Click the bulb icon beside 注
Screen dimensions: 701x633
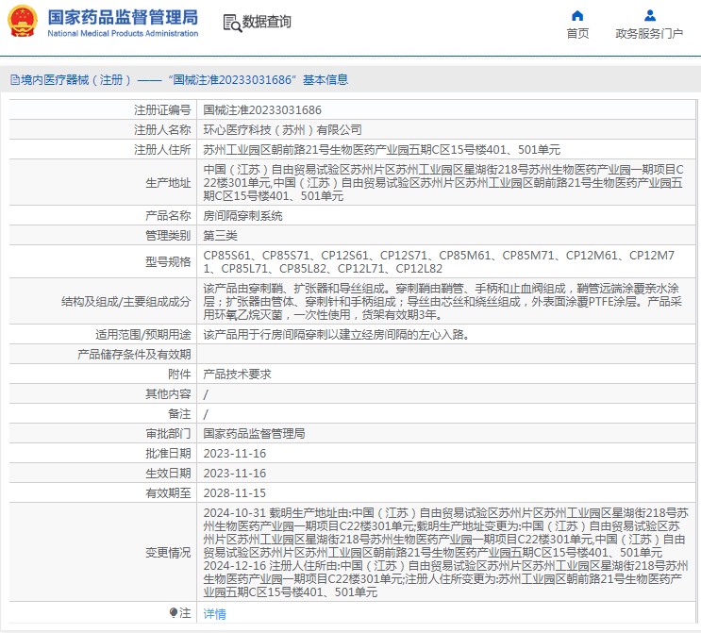point(174,612)
